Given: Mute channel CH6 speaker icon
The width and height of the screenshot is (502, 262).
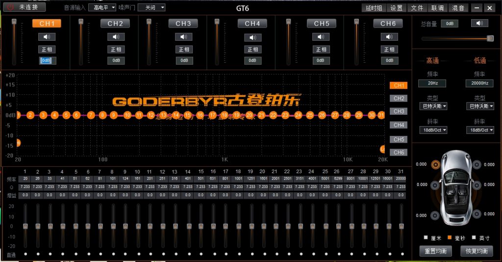Looking at the screenshot, I should tap(389, 37).
